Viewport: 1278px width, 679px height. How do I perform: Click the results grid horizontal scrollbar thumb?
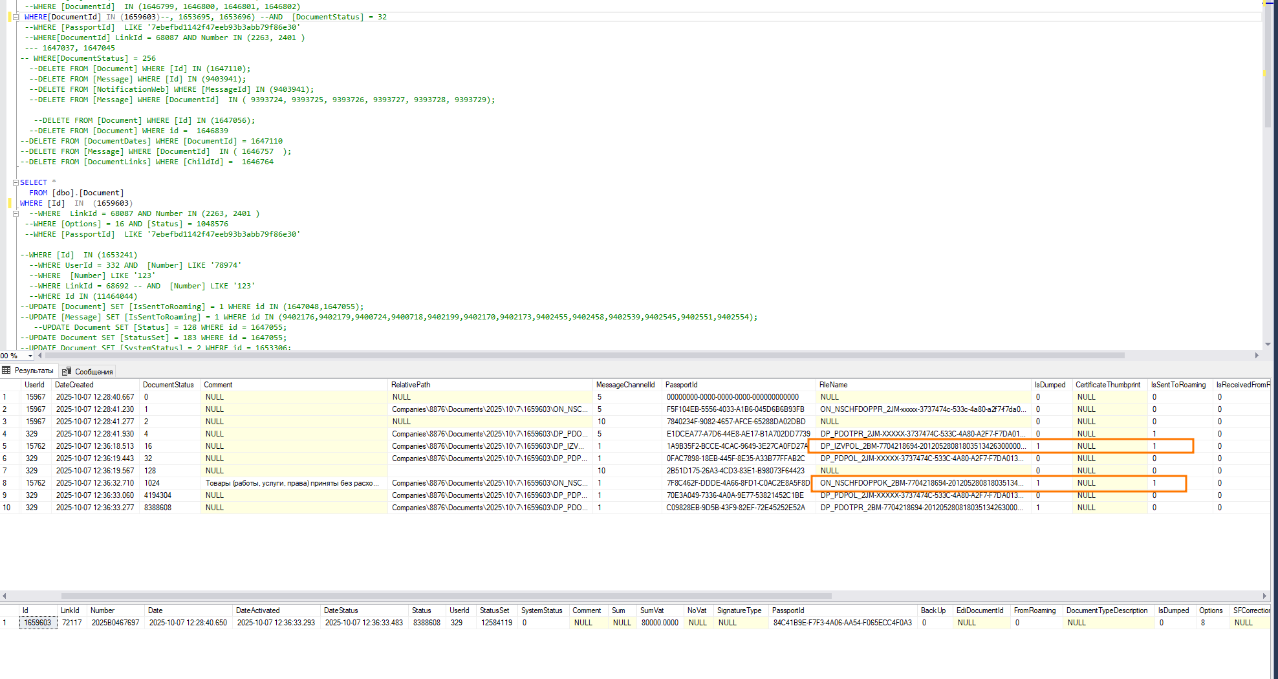[446, 596]
